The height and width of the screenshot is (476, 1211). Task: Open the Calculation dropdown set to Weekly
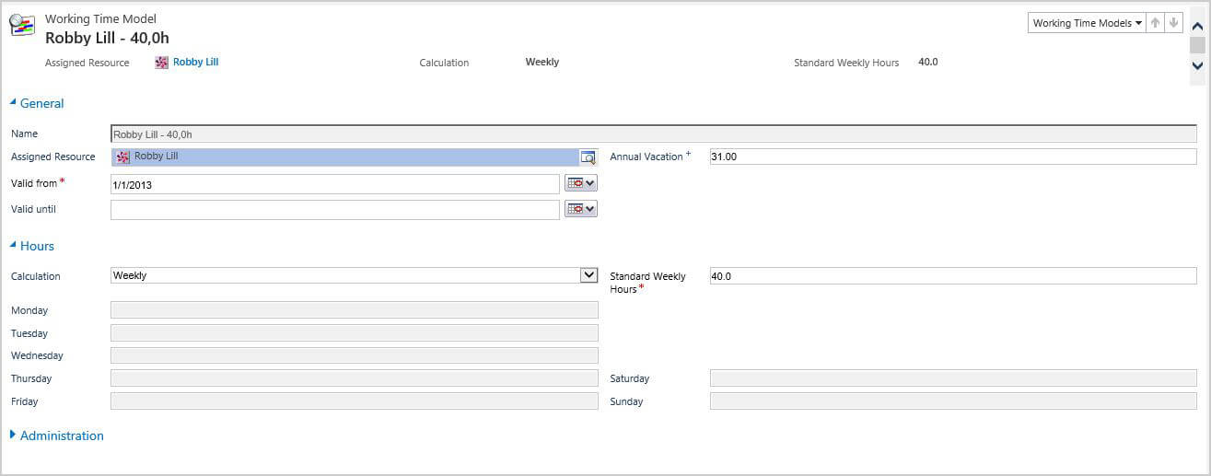point(355,275)
